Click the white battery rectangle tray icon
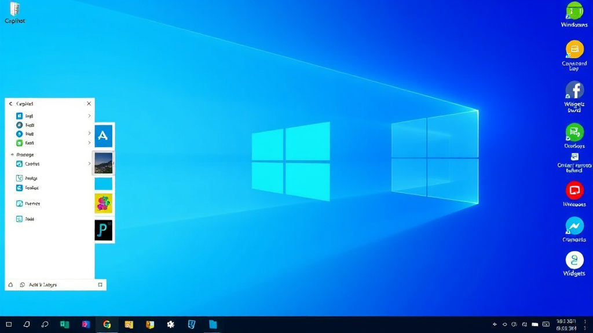The width and height of the screenshot is (593, 333). point(535,324)
